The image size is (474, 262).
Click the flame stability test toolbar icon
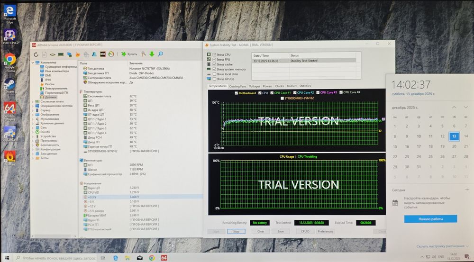[x=78, y=54]
